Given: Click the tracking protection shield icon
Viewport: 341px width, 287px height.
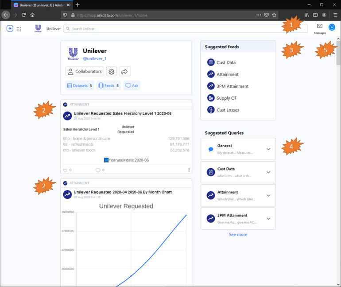Looking at the screenshot, I should 65,15.
